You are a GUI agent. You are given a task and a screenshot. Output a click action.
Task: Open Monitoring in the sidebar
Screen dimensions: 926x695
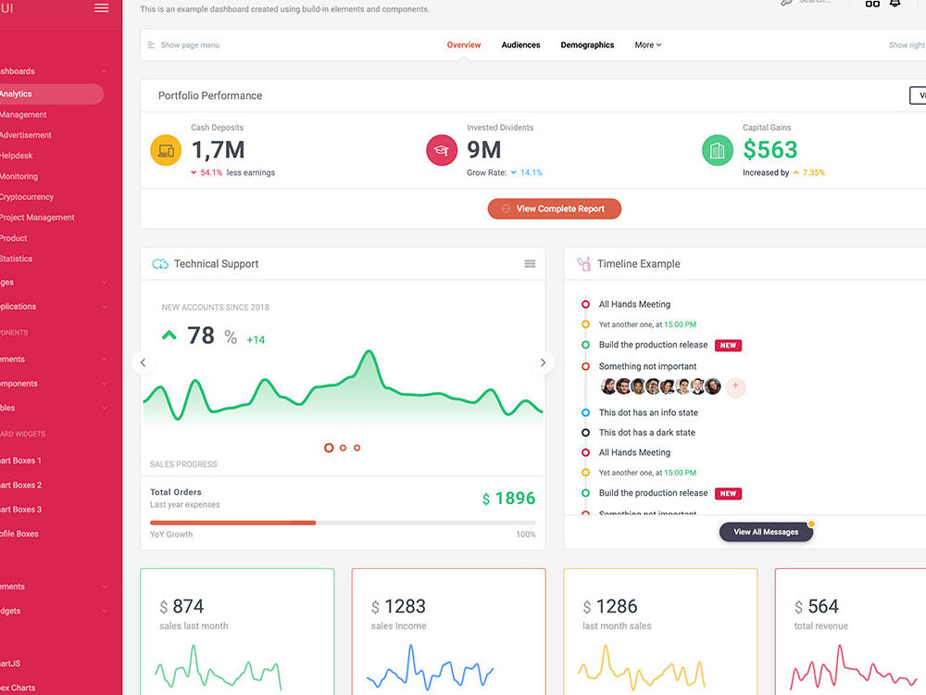pos(19,177)
